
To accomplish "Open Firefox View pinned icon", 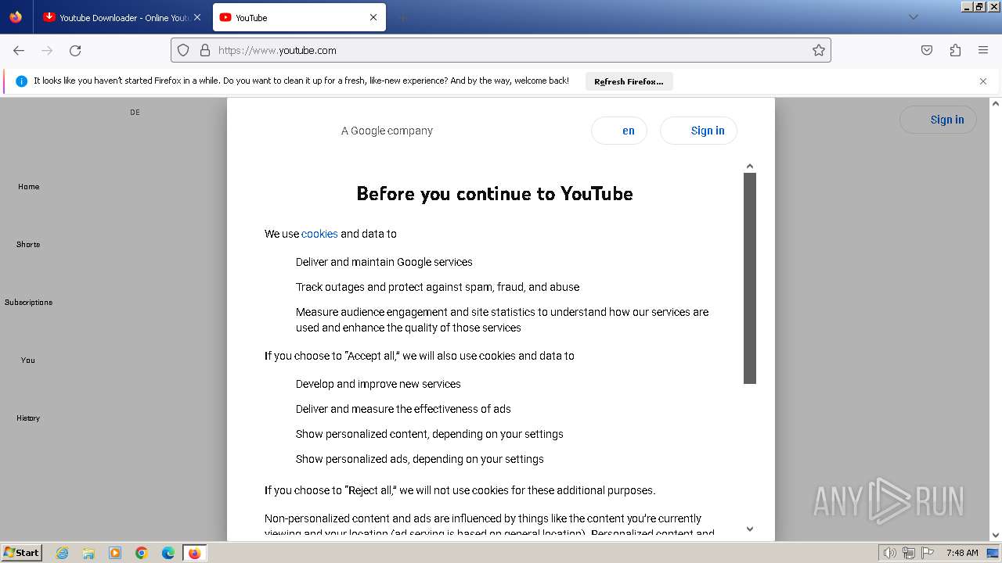I will pos(16,17).
